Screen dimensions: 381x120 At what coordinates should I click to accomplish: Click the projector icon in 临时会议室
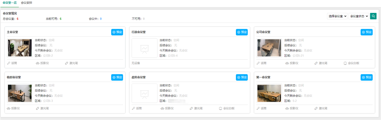9,109
